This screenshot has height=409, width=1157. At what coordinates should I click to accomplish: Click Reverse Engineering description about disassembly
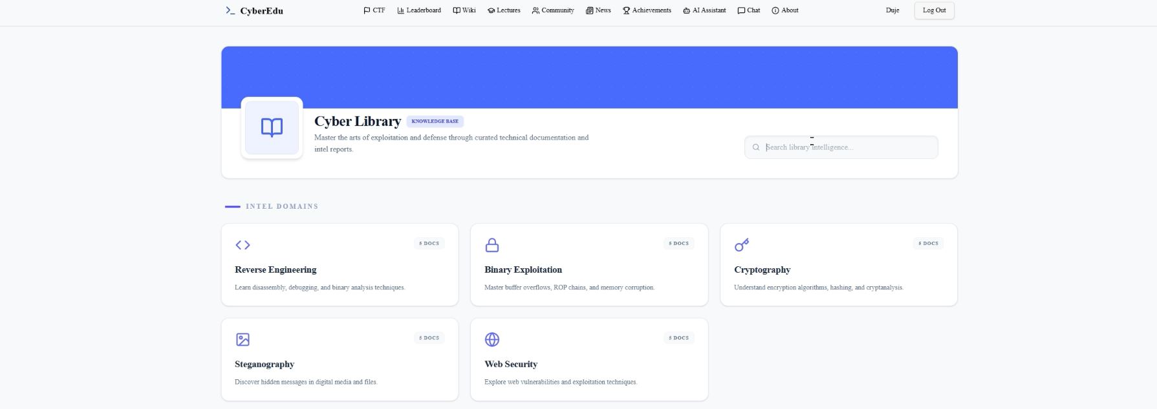(319, 288)
